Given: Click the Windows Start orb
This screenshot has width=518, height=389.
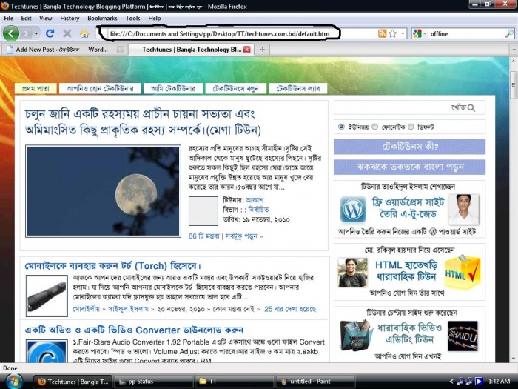Looking at the screenshot, I should [x=13, y=382].
